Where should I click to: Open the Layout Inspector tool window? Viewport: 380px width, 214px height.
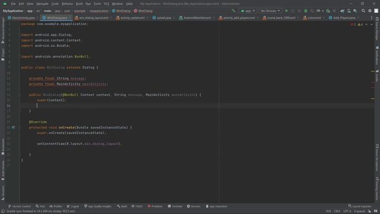tap(360, 206)
